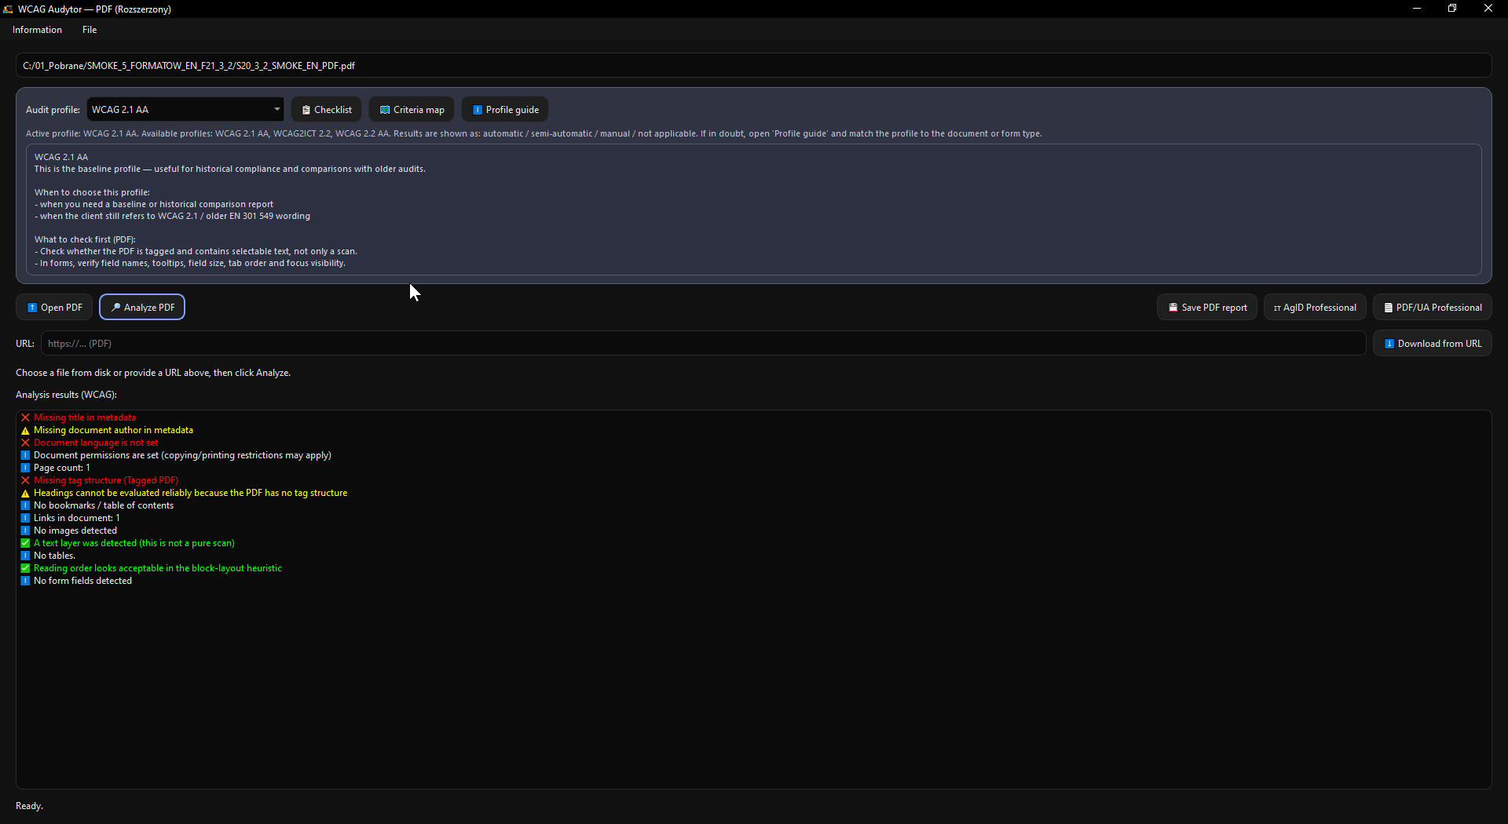Click error icon beside Document language is not set
The height and width of the screenshot is (824, 1508).
point(25,443)
